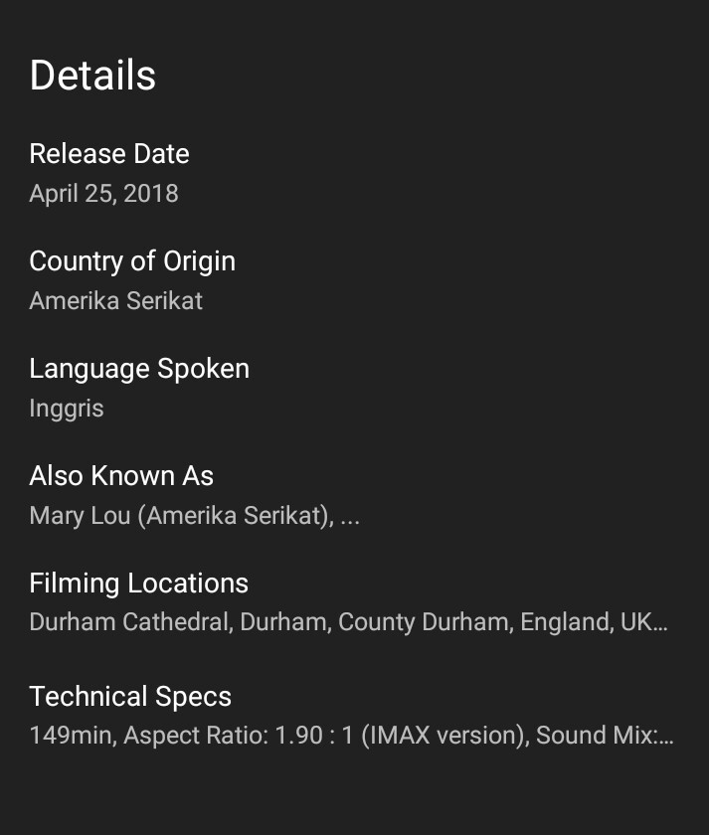The image size is (709, 835).
Task: Open the Filming Locations section
Action: (x=139, y=584)
